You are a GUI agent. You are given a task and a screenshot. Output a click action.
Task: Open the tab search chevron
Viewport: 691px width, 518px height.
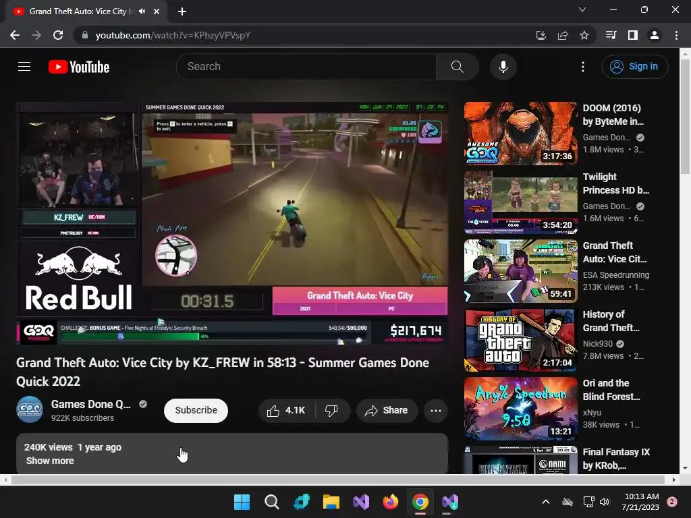click(582, 9)
